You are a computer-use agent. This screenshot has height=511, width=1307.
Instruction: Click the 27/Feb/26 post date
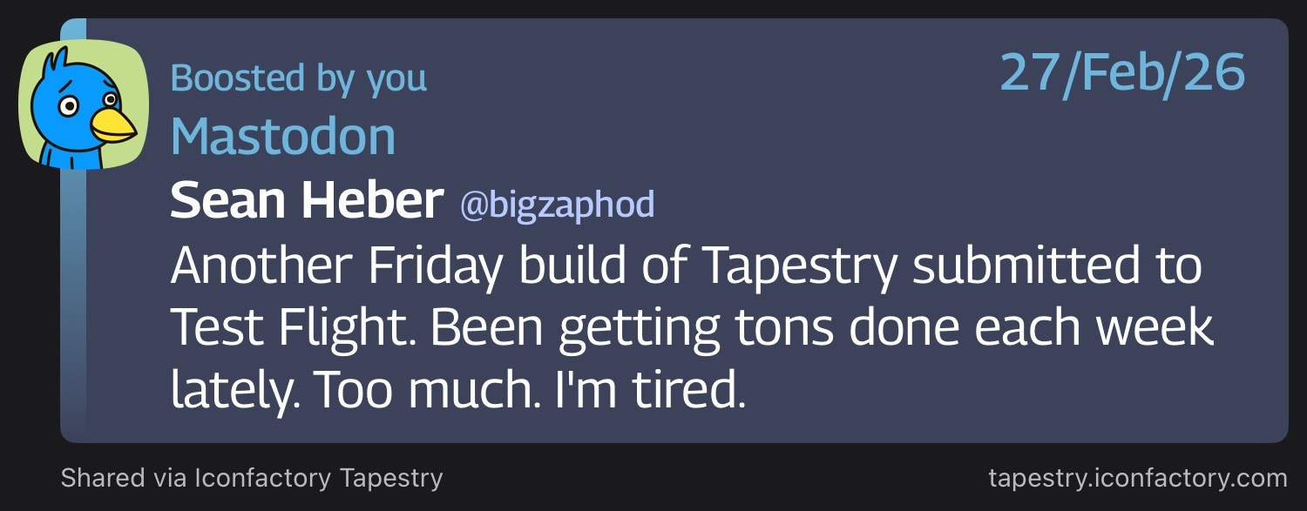click(1122, 73)
